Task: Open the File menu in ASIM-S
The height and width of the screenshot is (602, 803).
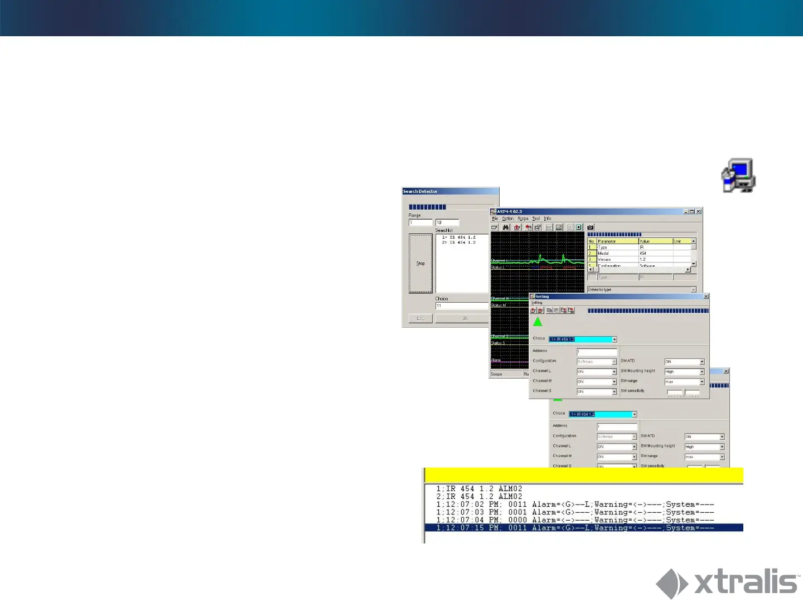Action: (x=495, y=219)
